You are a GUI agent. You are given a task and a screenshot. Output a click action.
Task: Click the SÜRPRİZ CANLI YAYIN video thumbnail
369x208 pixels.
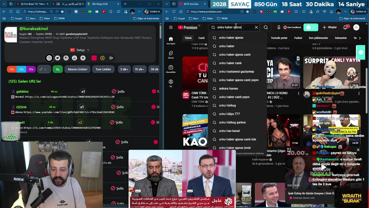[332, 73]
